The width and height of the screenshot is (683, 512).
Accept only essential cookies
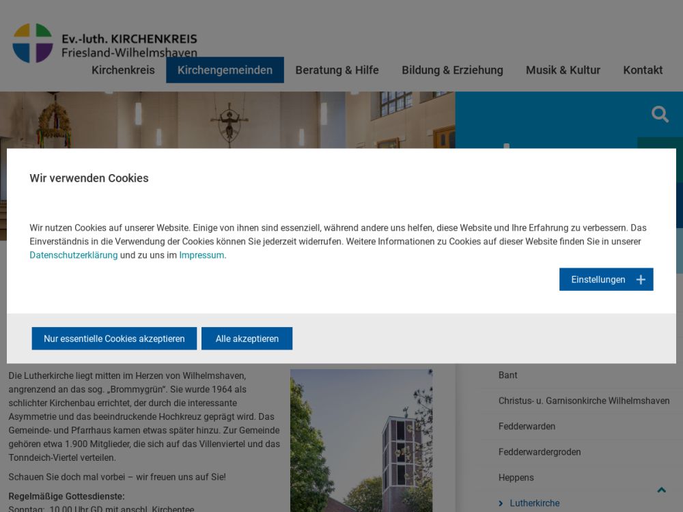(114, 339)
